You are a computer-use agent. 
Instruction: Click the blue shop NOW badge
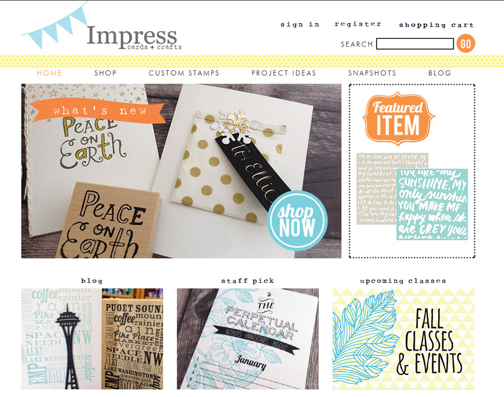pos(297,221)
